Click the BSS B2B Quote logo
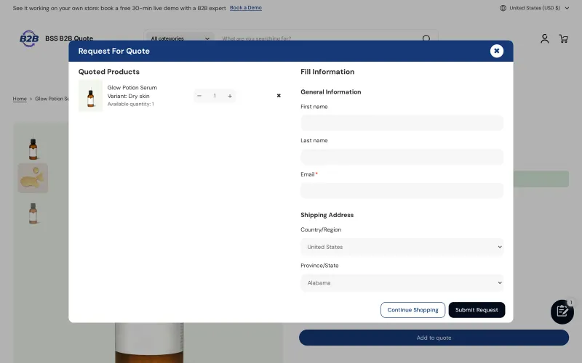582x363 pixels. coord(29,38)
